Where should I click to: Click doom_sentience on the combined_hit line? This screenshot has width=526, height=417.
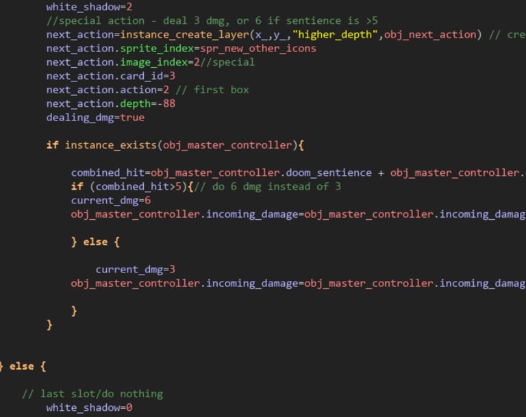(329, 173)
